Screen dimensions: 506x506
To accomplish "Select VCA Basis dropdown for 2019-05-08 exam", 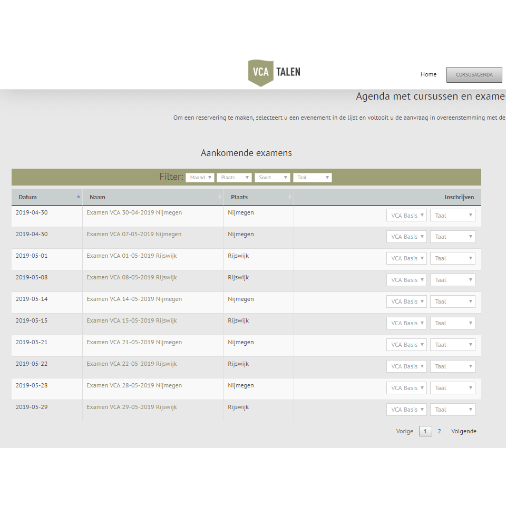I will tap(406, 280).
